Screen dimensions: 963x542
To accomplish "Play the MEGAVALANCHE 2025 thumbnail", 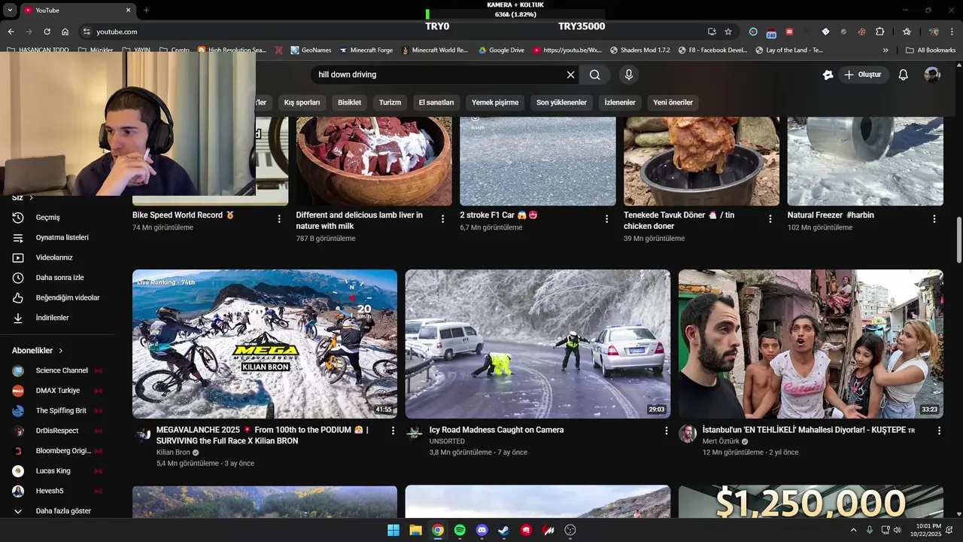I will coord(265,344).
